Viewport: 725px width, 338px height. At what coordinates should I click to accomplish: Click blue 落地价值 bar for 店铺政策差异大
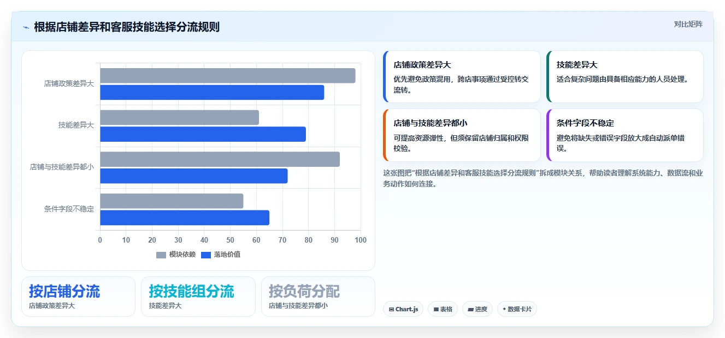point(212,92)
